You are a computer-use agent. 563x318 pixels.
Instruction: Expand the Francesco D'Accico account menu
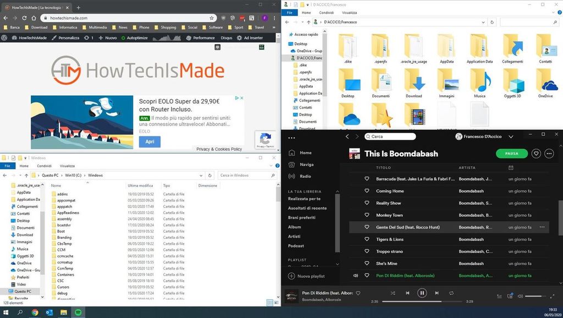click(x=511, y=136)
